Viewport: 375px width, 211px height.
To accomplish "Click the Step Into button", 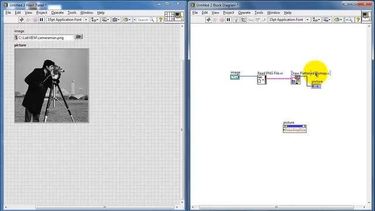I will click(251, 20).
